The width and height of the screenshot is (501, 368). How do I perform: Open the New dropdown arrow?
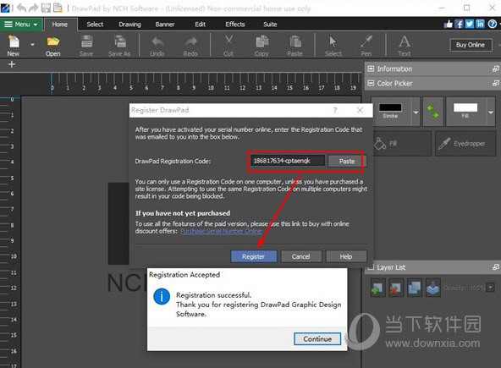[33, 45]
